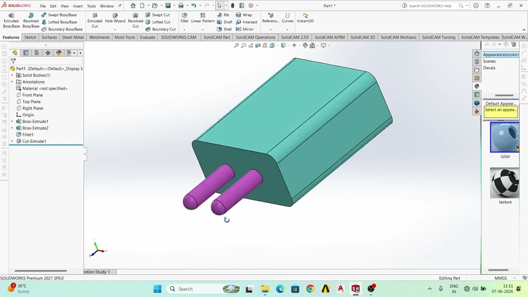528x297 pixels.
Task: Apply the Shell feature tool
Action: tap(224, 29)
